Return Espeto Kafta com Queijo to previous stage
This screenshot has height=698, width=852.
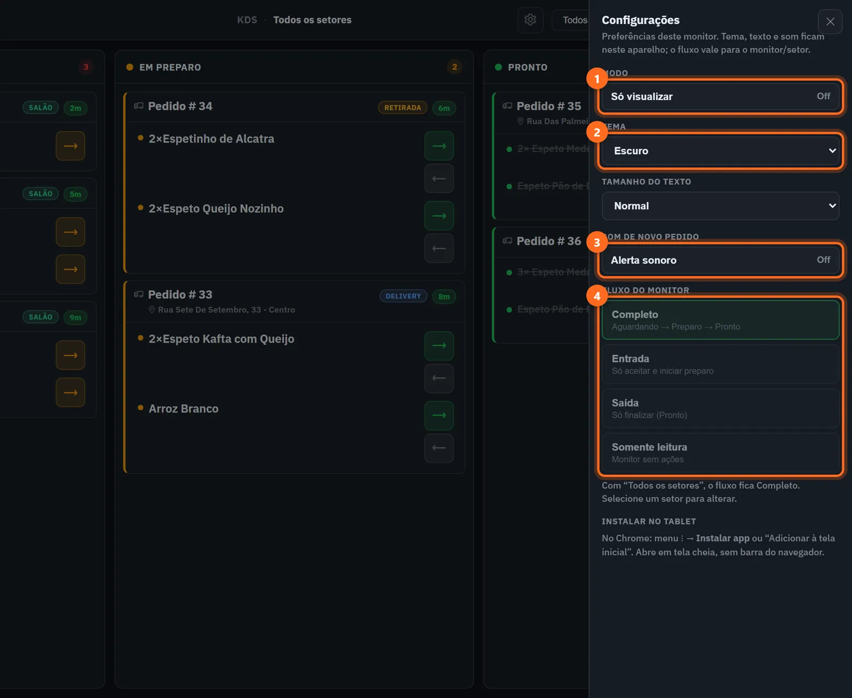[x=439, y=378]
